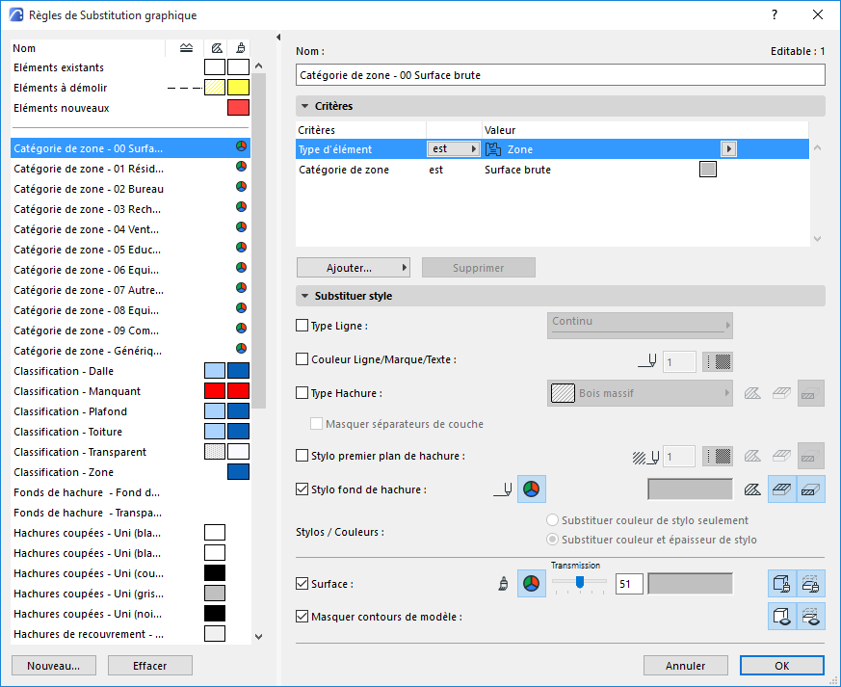
Task: Click Transmission slider handle
Action: point(580,582)
